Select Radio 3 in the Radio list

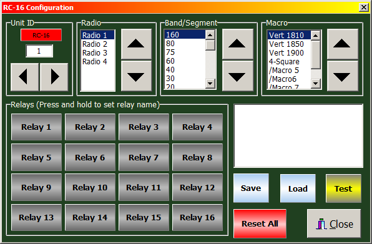coord(98,52)
